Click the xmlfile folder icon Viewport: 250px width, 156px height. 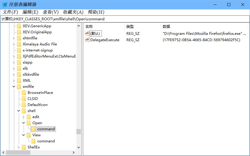[x=19, y=87]
